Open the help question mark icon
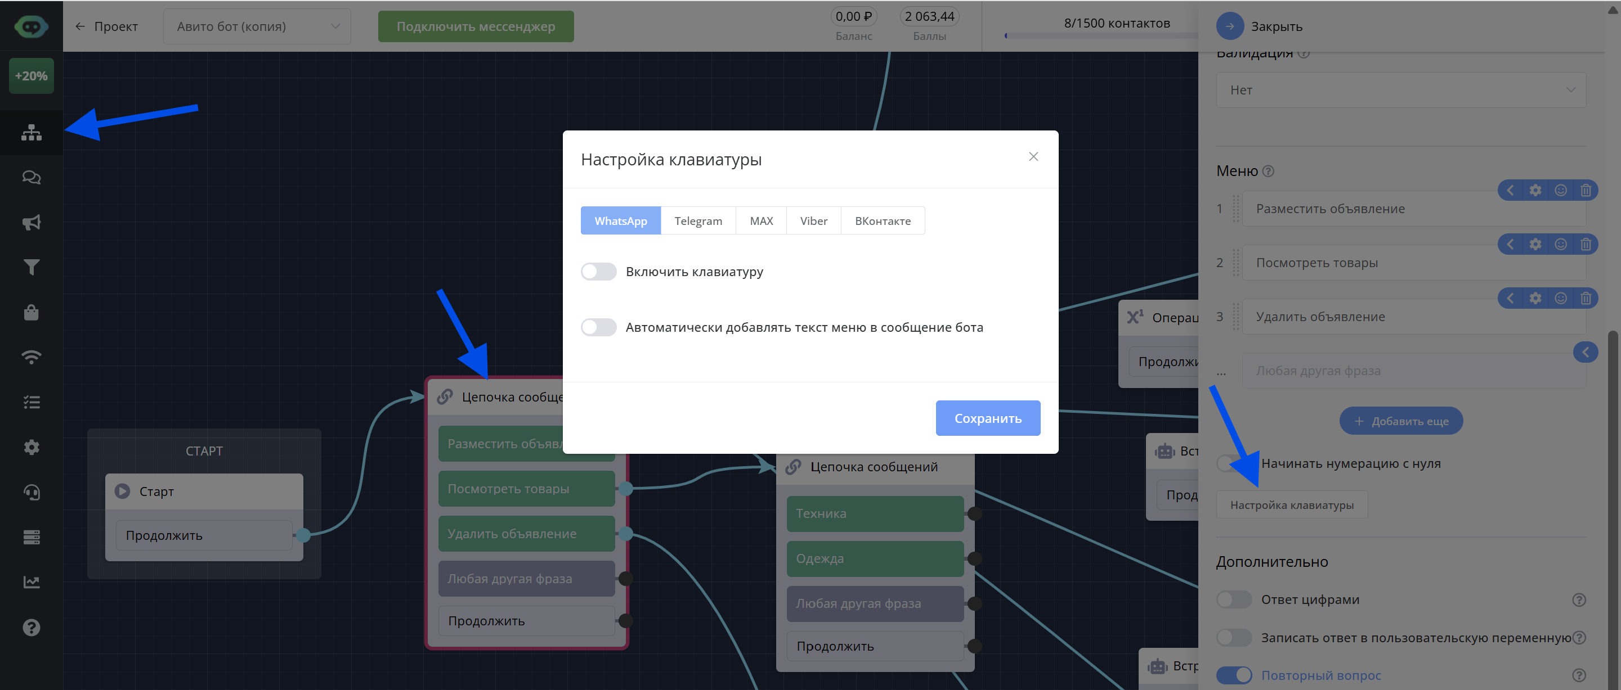The image size is (1621, 690). point(31,627)
